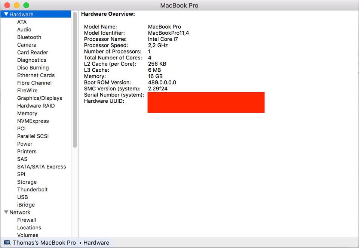The height and width of the screenshot is (248, 359).
Task: Select Camera in the sidebar
Action: pos(27,45)
